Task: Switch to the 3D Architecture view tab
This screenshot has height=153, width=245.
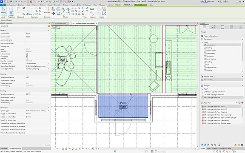Action: click(x=60, y=23)
